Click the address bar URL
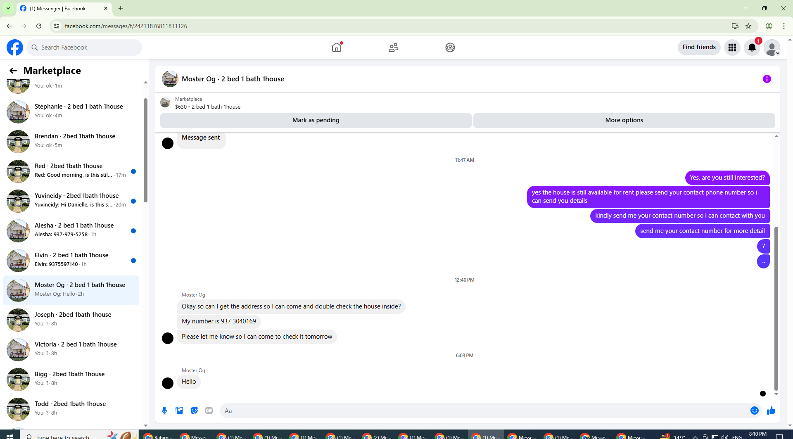Screen dimensions: 793x439 [x=126, y=26]
